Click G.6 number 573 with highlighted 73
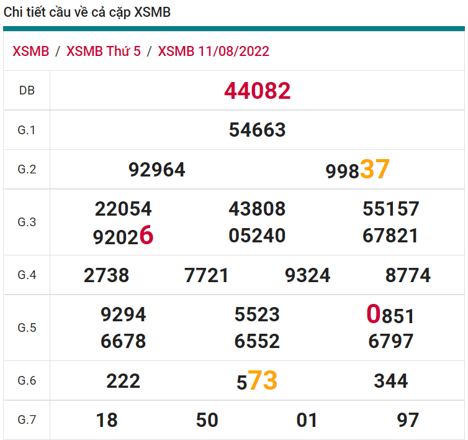The height and width of the screenshot is (440, 468). [257, 381]
